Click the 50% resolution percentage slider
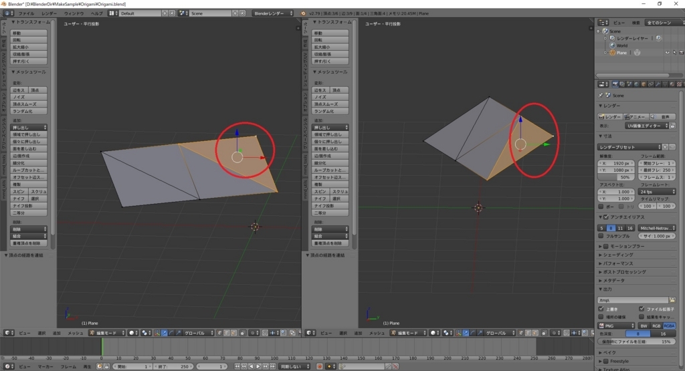This screenshot has height=371, width=685. coord(616,177)
